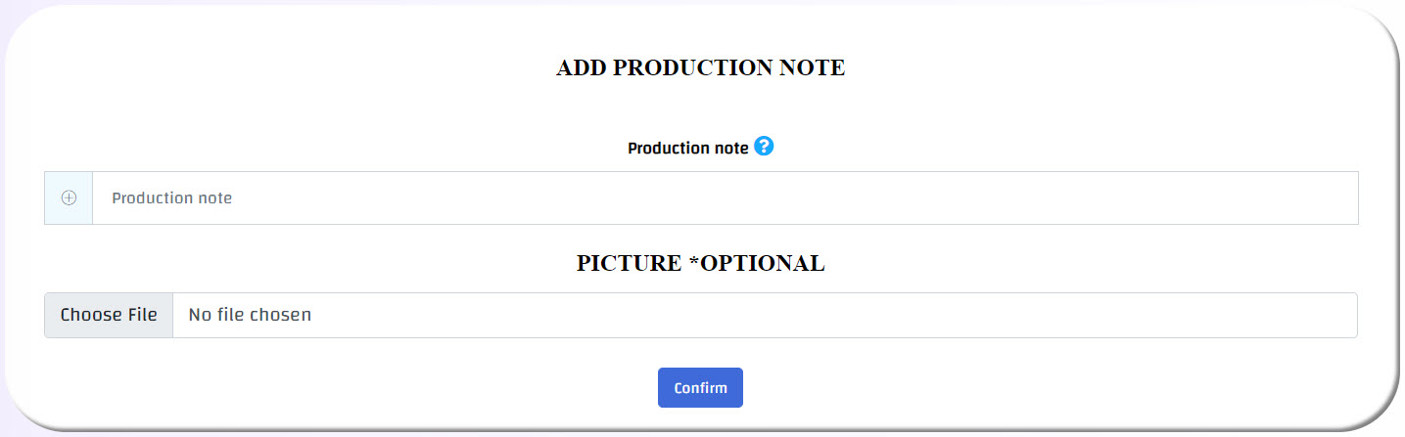Place cursor in the Production note placeholder
The height and width of the screenshot is (437, 1405).
[172, 197]
